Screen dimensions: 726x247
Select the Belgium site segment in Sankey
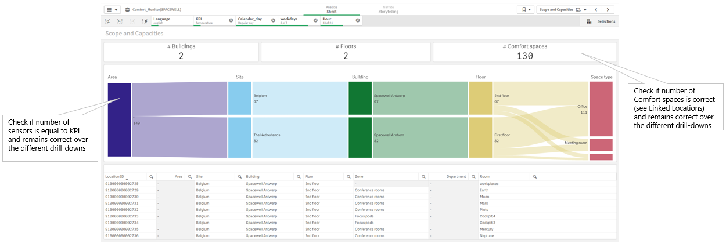[x=239, y=98]
